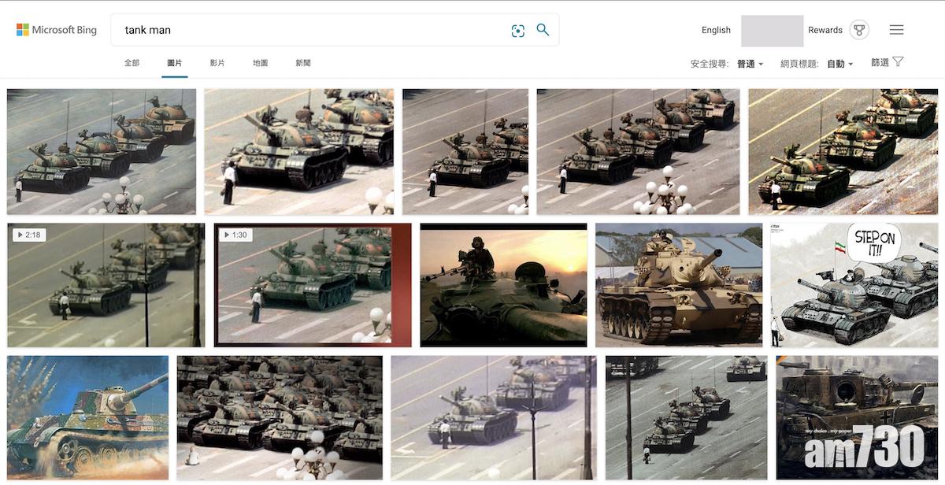Open the hamburger menu icon
Screen dimensions: 945x485
[896, 30]
